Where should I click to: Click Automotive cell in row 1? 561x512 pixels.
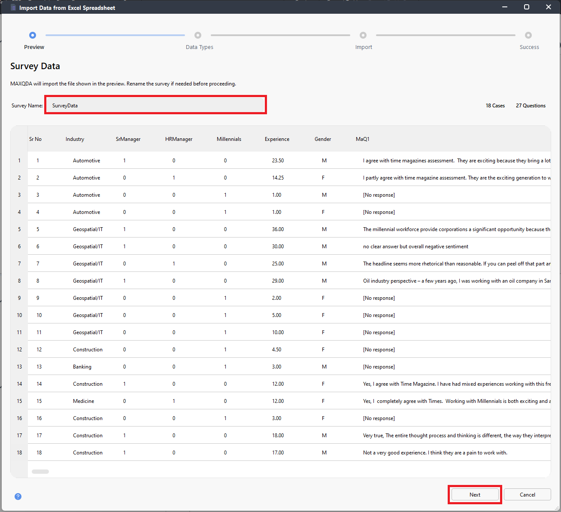click(86, 161)
